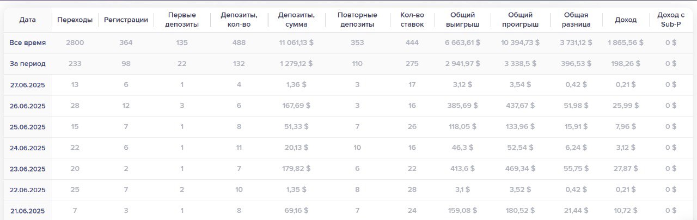
Task: Click the Повторные депозиты header
Action: pos(357,20)
